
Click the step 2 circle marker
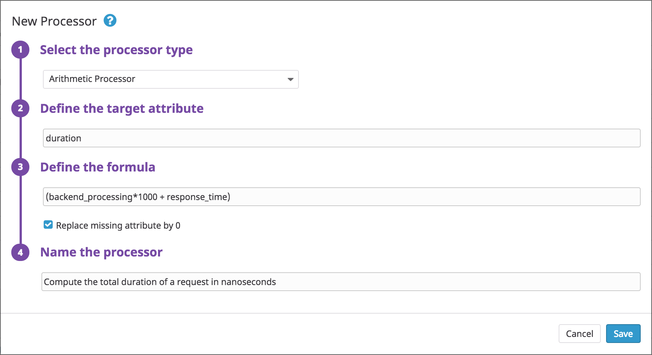click(x=20, y=108)
